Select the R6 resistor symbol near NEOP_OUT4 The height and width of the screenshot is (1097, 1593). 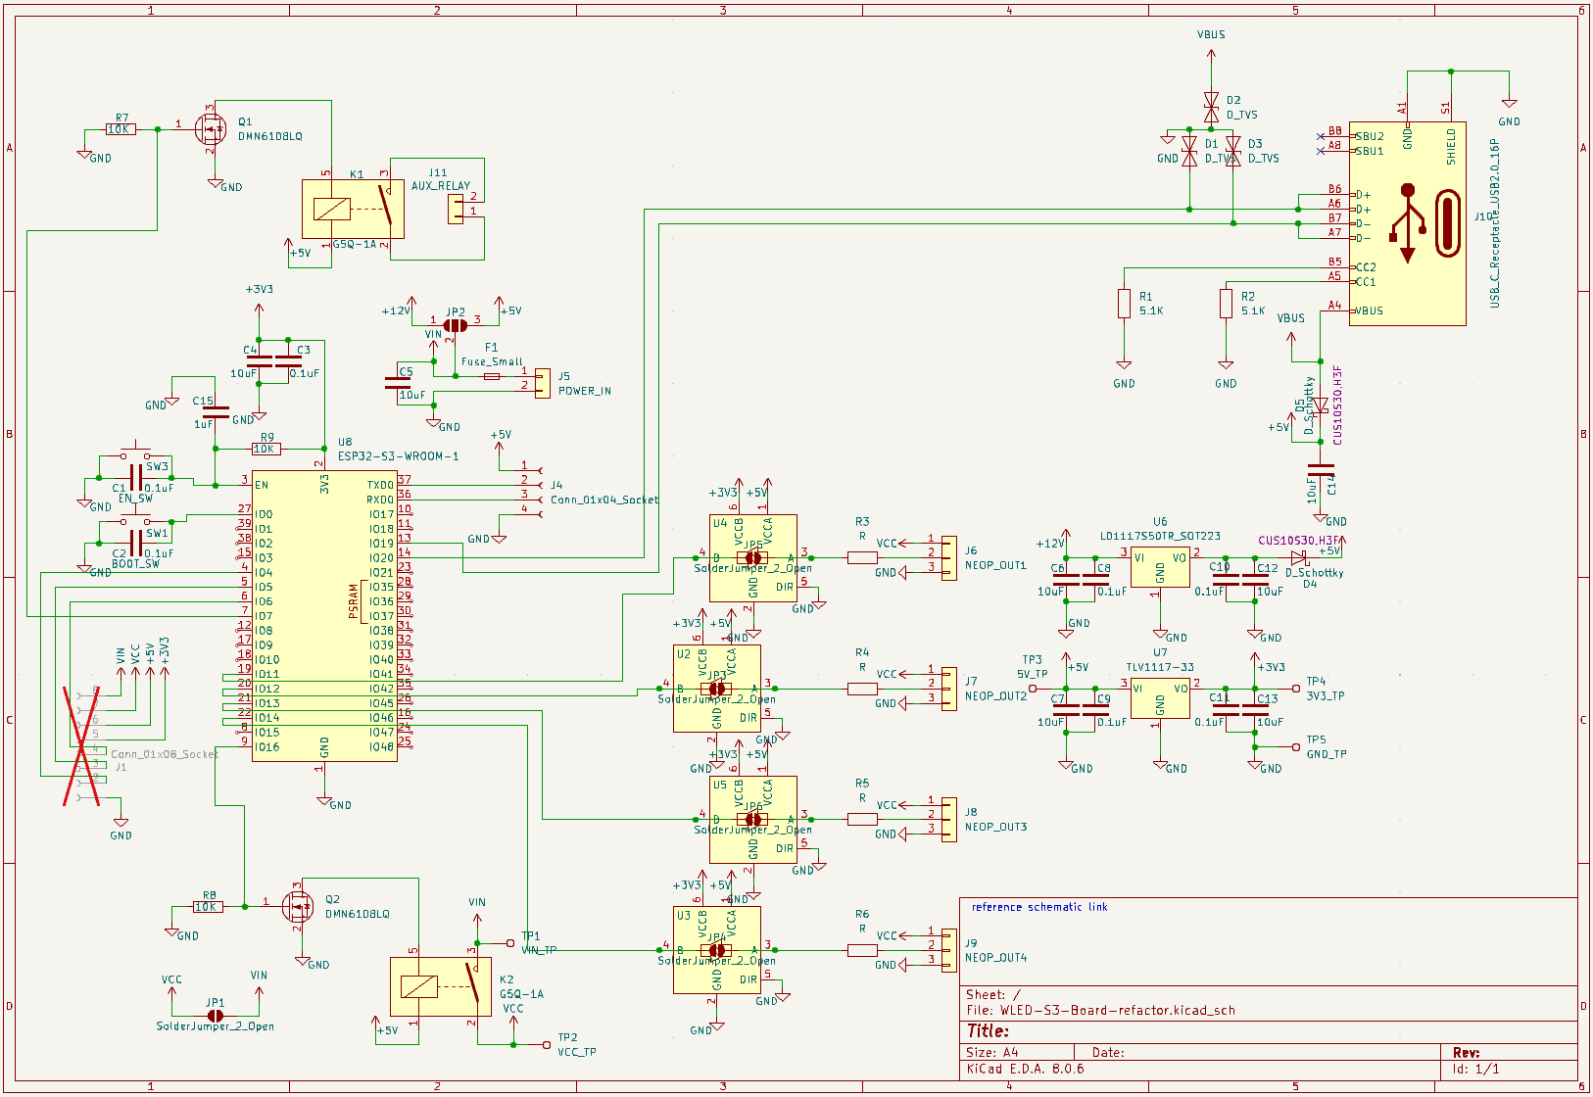pyautogui.click(x=862, y=950)
